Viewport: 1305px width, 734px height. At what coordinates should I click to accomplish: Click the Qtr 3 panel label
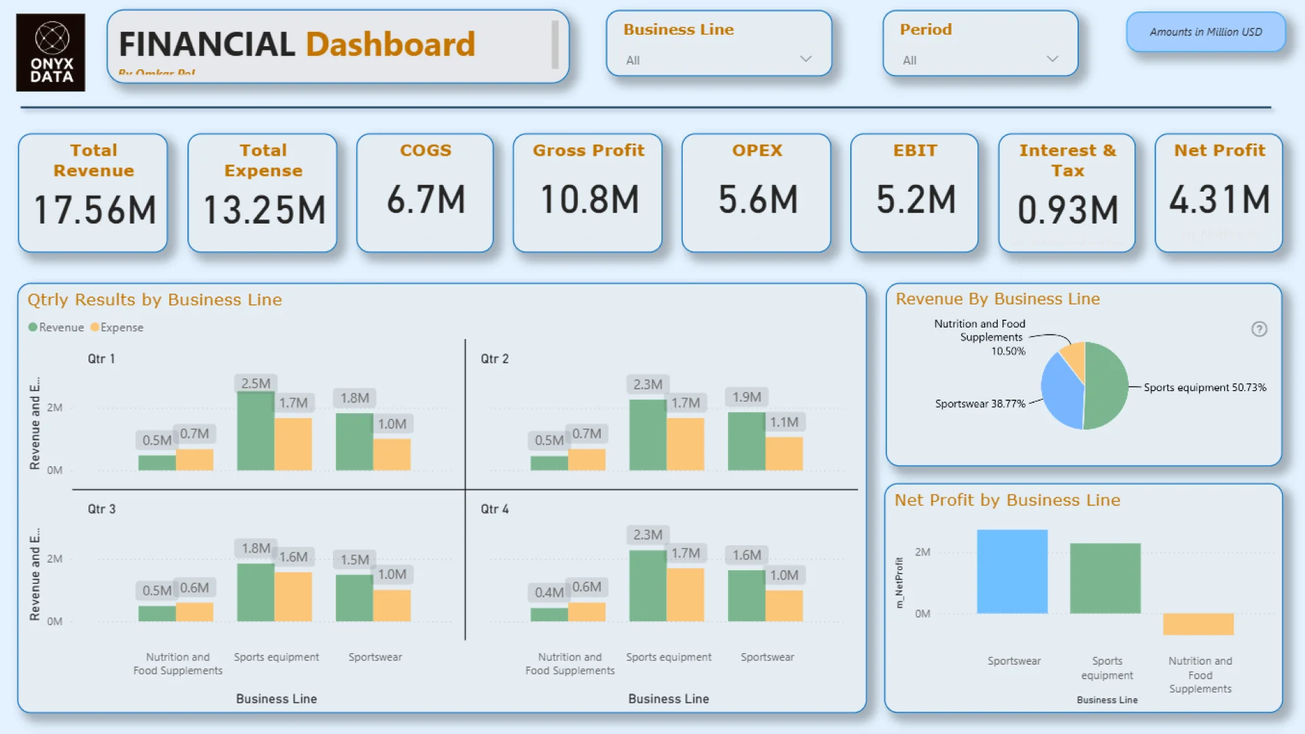101,509
